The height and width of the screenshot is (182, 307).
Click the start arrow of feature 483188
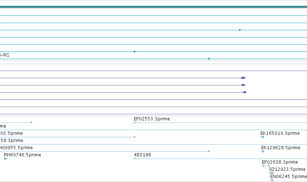(135, 159)
